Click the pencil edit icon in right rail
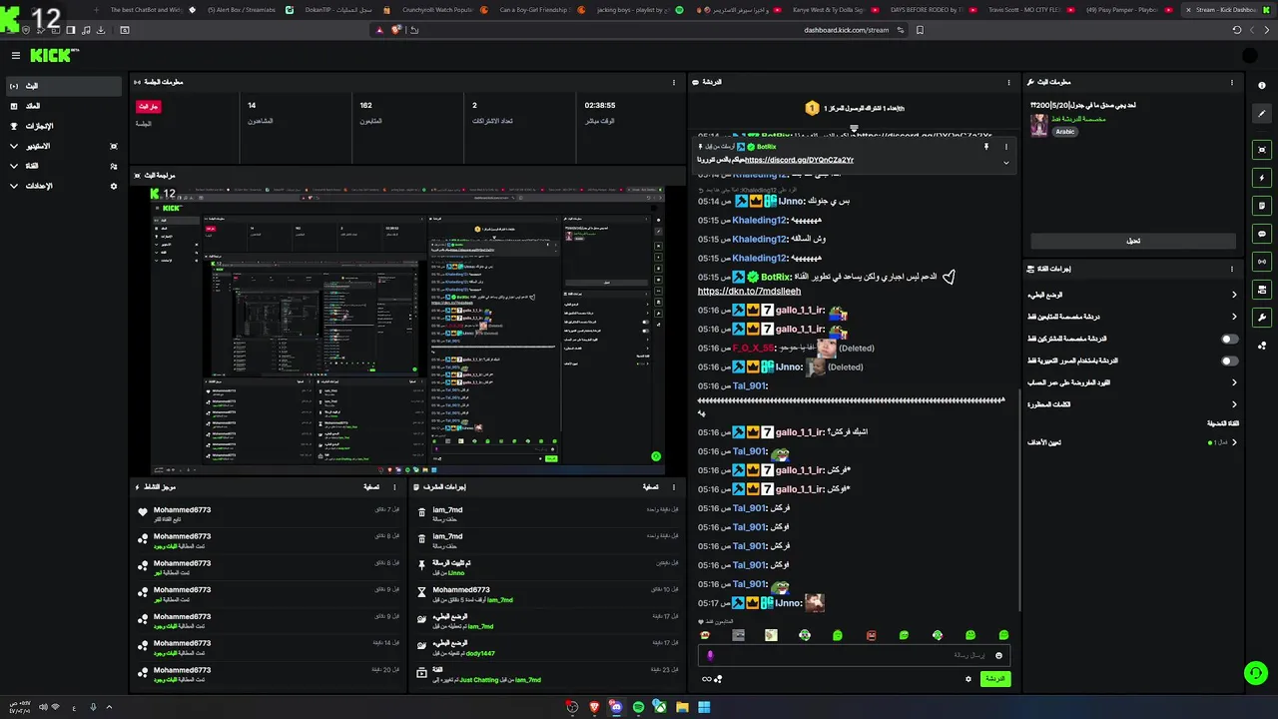Viewport: 1278px width, 719px height. (1262, 114)
